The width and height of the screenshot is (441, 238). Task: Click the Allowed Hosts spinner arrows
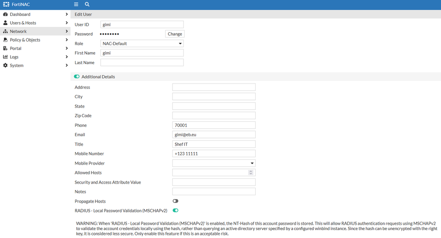coord(251,173)
